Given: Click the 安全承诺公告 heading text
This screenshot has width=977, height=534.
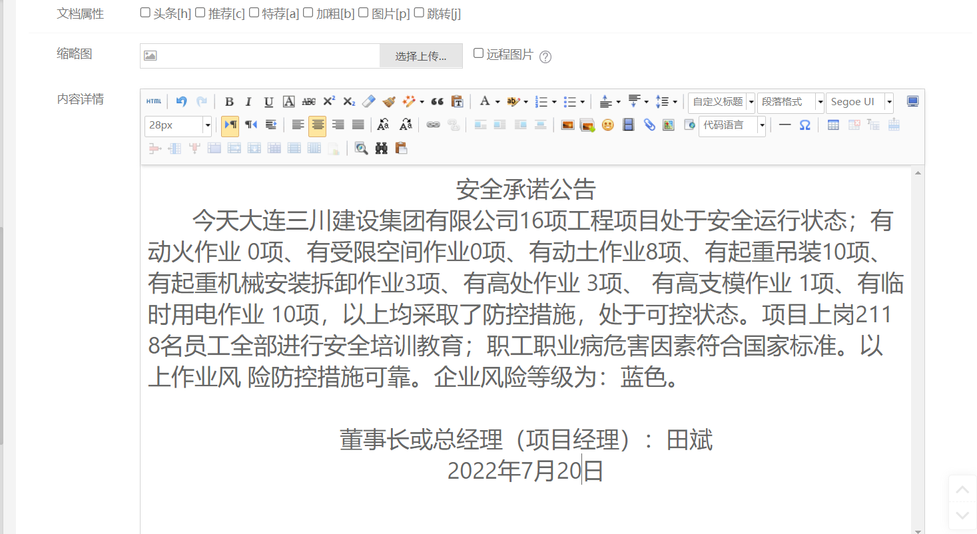Looking at the screenshot, I should (525, 190).
